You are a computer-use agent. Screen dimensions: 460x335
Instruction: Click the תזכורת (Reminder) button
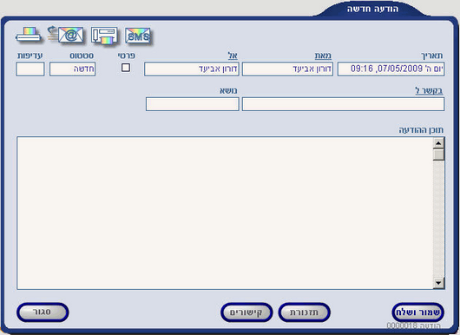click(x=305, y=312)
